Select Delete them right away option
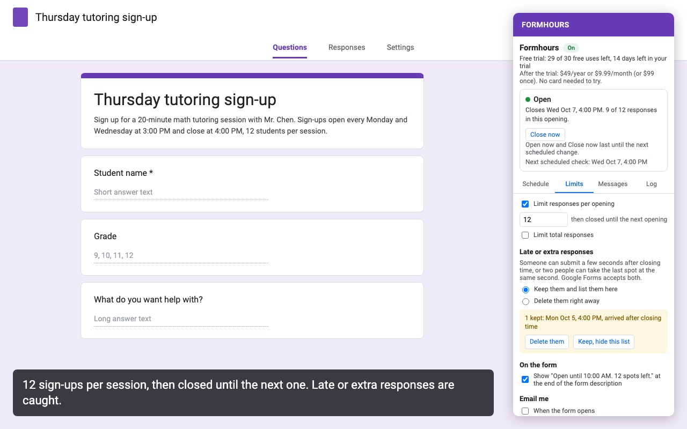 525,301
